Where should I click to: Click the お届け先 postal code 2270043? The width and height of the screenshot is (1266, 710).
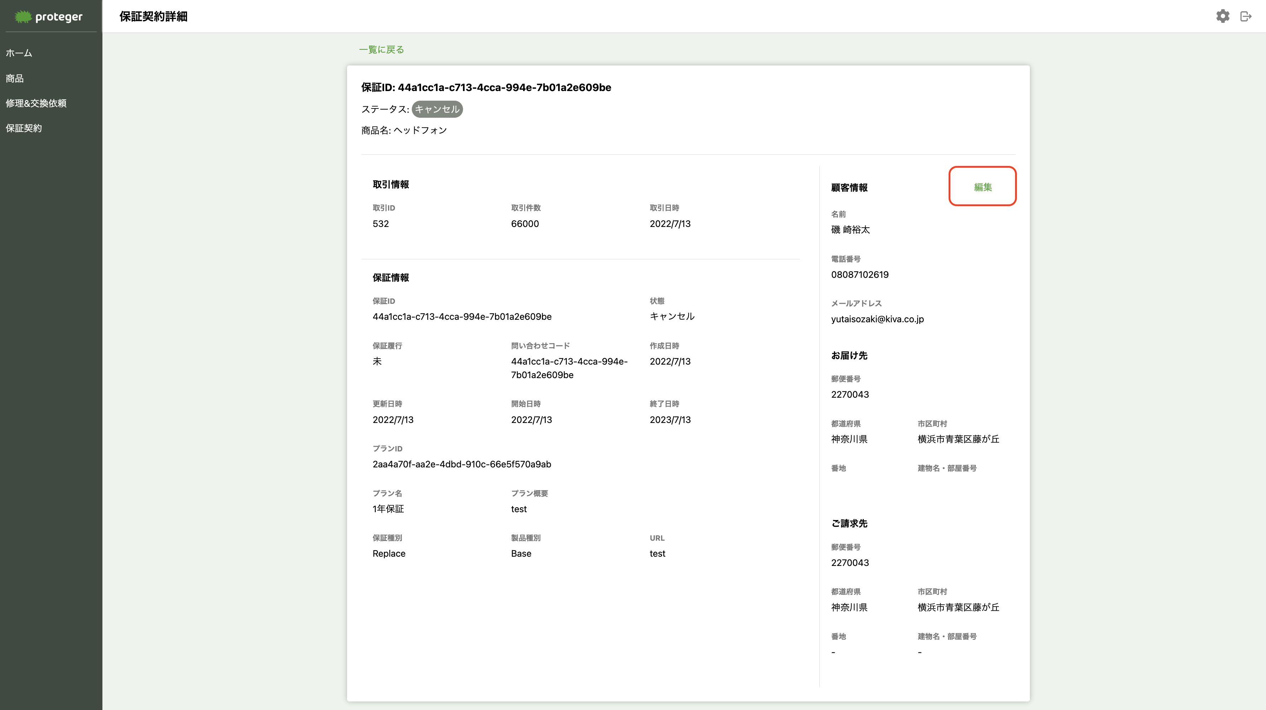click(x=850, y=394)
